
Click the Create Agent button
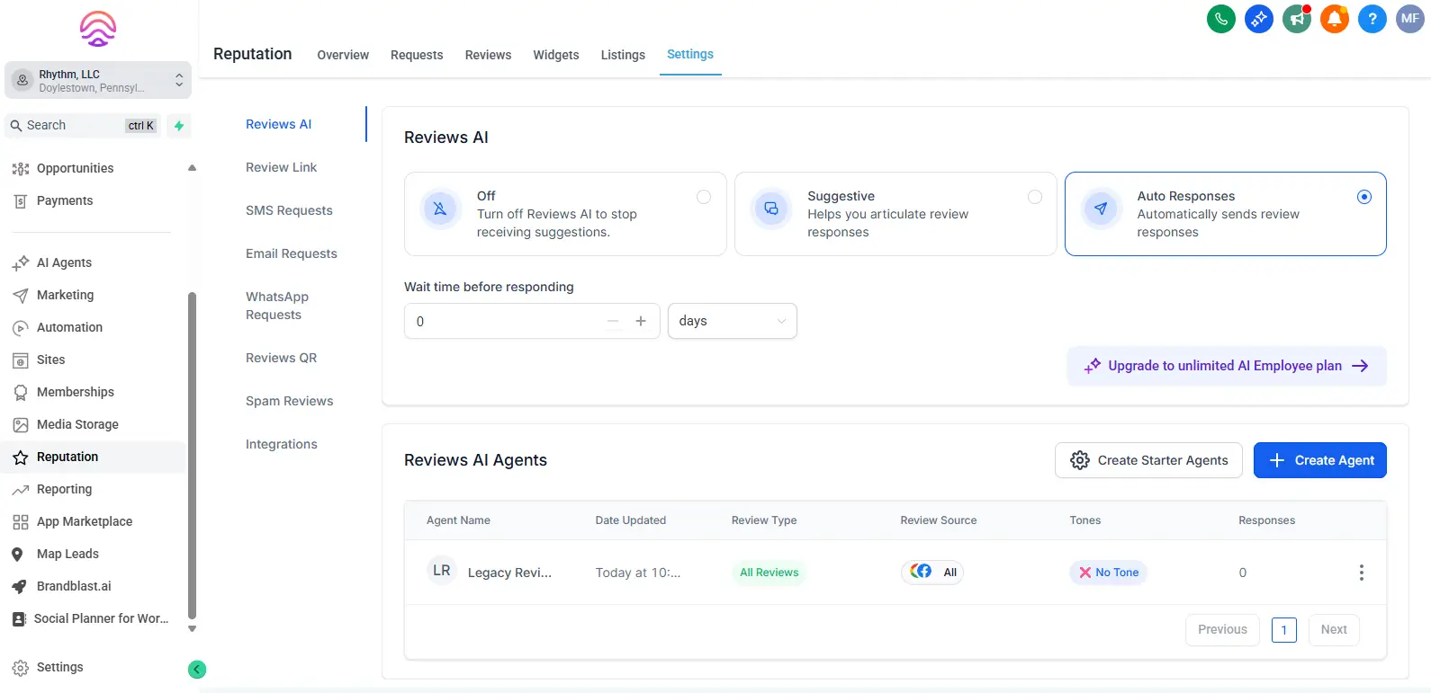[x=1319, y=460]
